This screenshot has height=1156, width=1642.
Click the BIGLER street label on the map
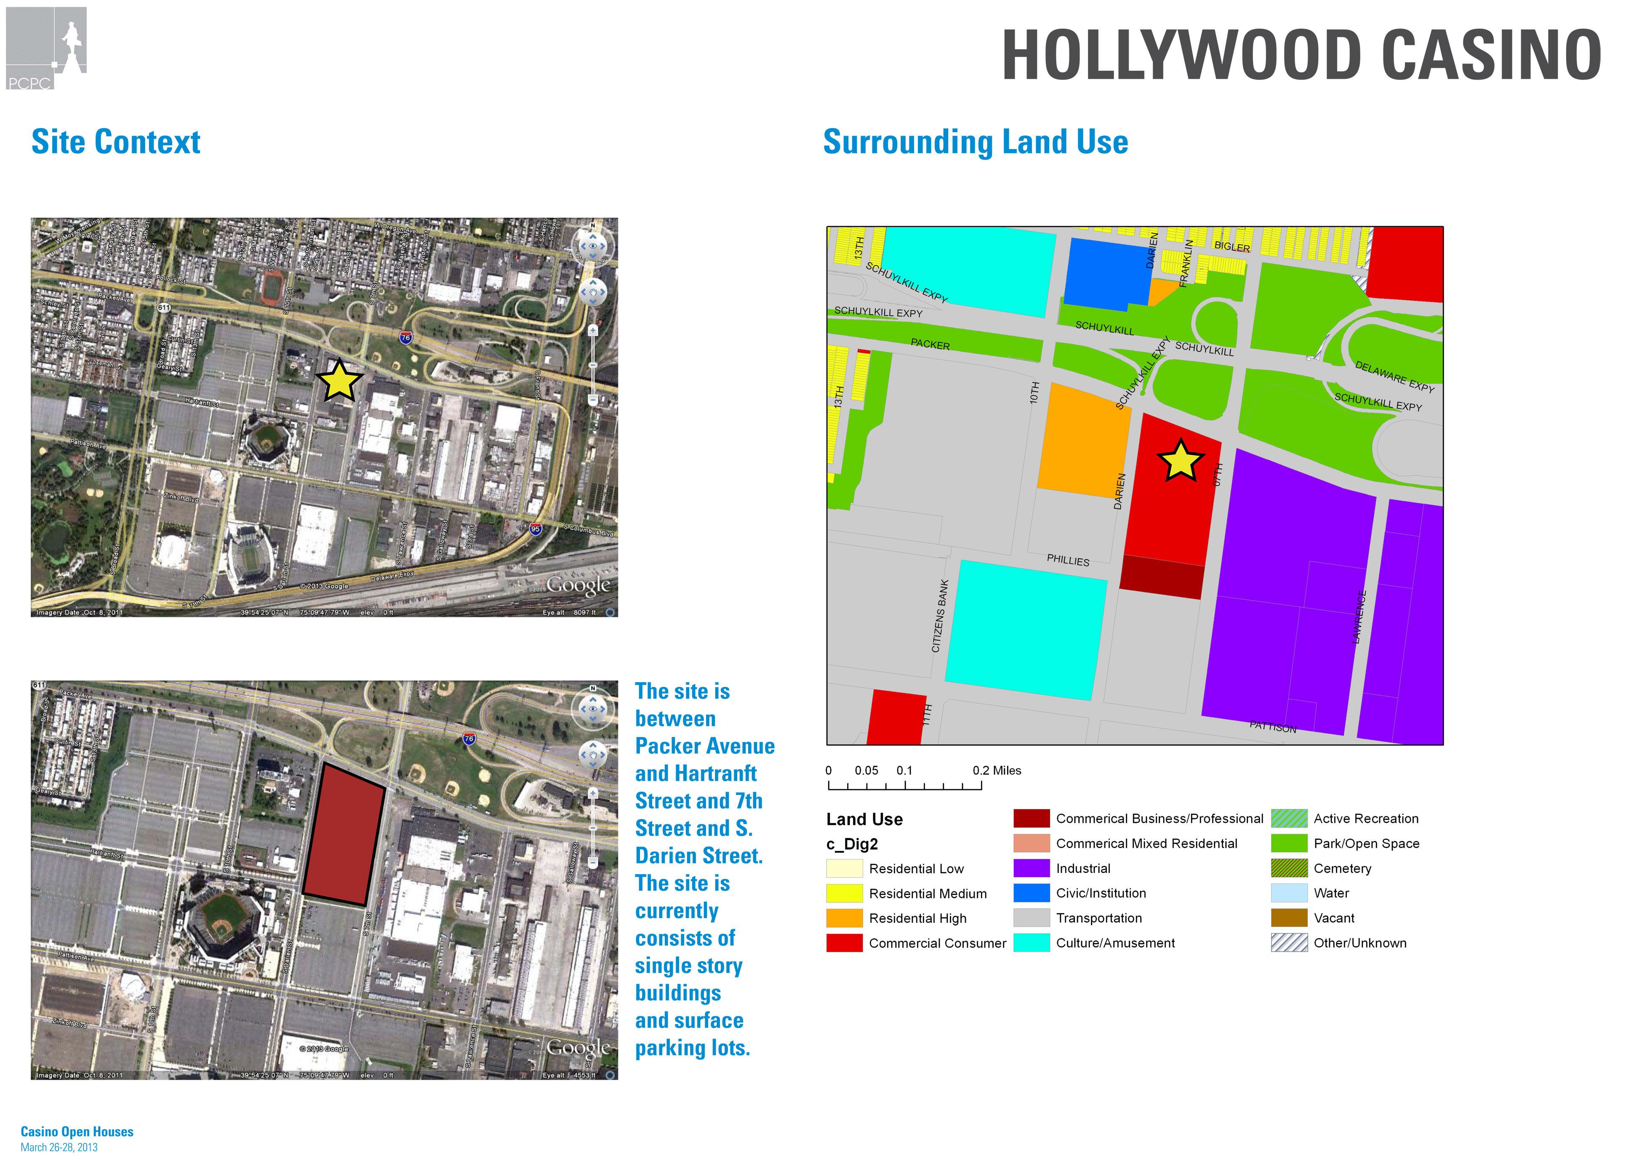click(1232, 247)
